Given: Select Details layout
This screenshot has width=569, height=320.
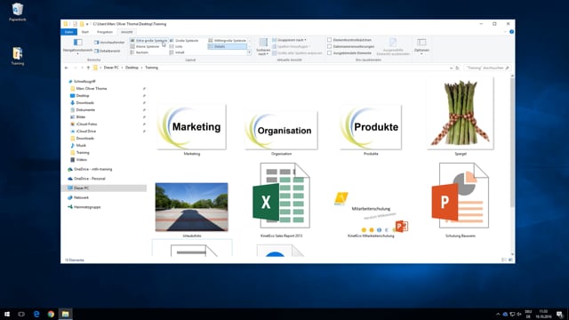Looking at the screenshot, I should click(x=228, y=46).
